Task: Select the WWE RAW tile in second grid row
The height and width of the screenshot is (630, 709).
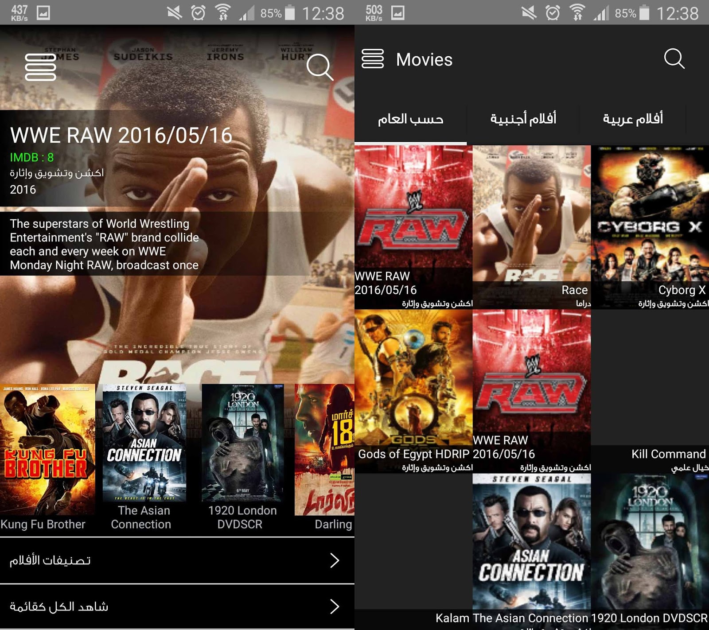Action: pyautogui.click(x=532, y=391)
